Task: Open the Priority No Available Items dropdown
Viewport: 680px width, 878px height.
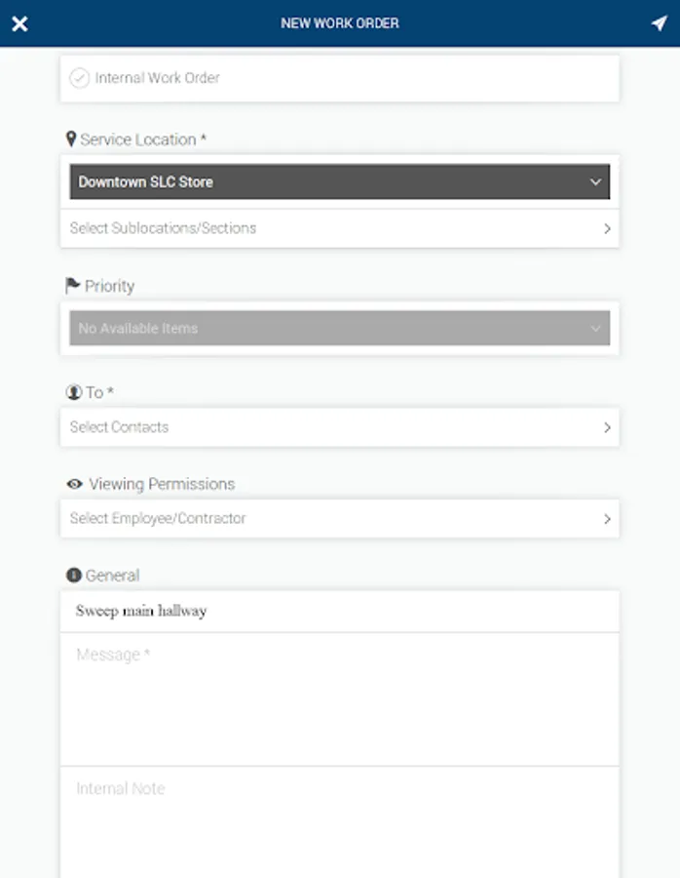Action: (x=339, y=329)
